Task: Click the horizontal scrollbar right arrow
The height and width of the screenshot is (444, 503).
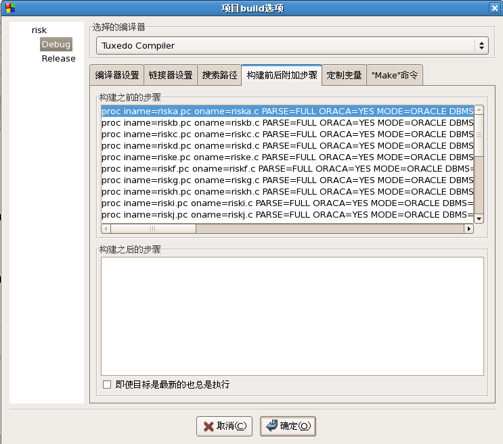Action: (x=469, y=228)
